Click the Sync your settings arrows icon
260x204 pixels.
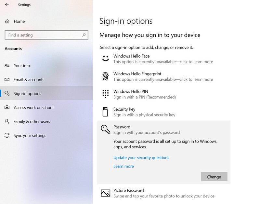7,135
